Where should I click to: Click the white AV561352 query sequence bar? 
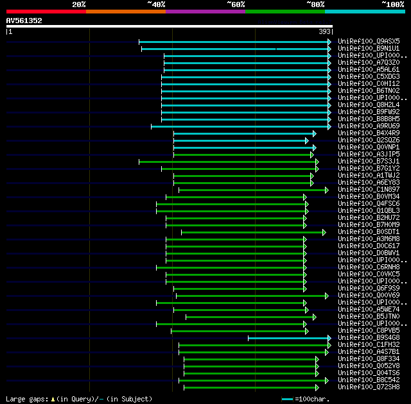click(170, 26)
